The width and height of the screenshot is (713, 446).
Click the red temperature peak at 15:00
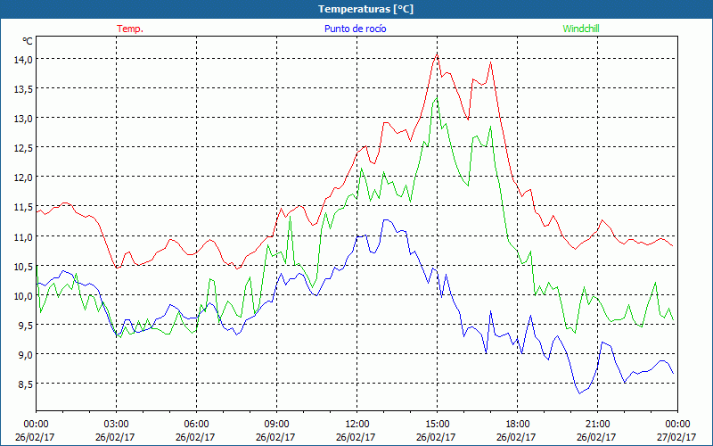437,54
